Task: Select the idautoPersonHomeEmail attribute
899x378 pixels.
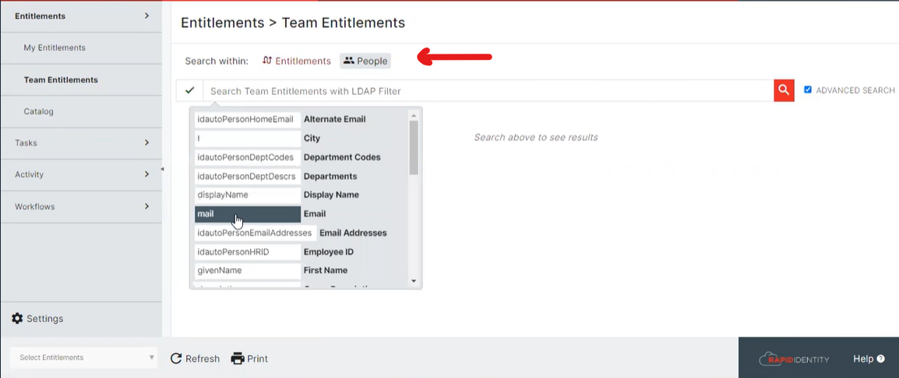Action: [248, 119]
